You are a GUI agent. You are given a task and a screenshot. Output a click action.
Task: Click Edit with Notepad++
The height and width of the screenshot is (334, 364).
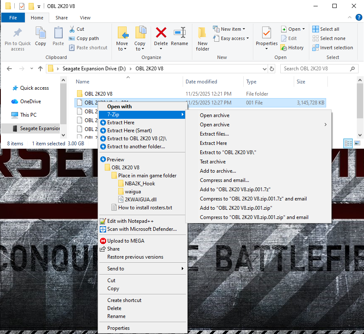(130, 221)
